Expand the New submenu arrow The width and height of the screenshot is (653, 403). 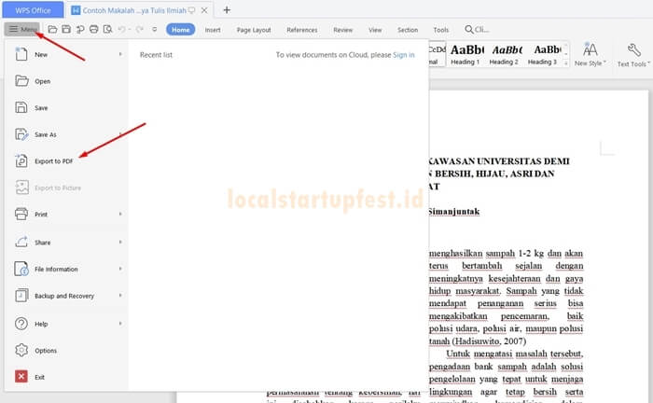pos(120,54)
